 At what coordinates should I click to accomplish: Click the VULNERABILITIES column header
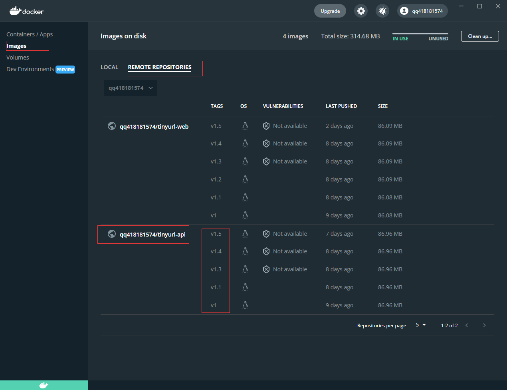[x=283, y=106]
